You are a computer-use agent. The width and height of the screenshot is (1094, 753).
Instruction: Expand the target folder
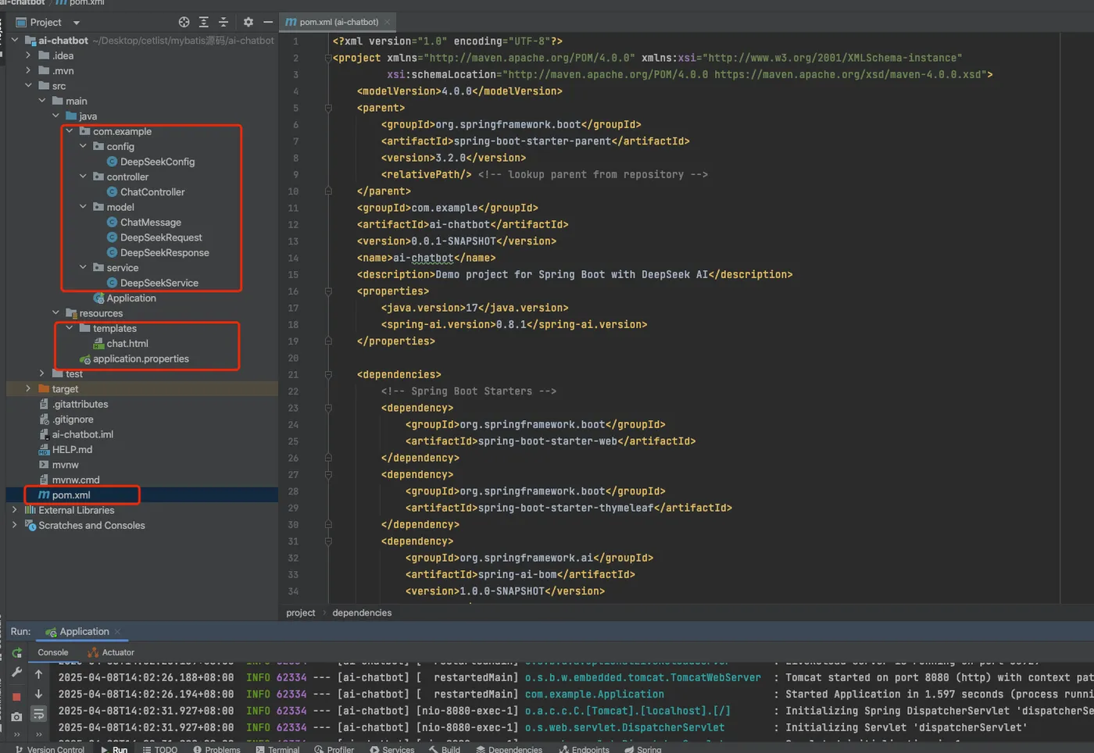click(28, 388)
